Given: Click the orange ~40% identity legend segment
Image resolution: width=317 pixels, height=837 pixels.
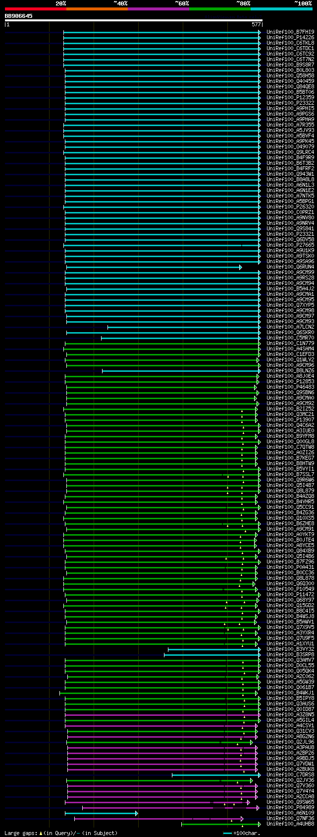Looking at the screenshot, I should tap(97, 9).
